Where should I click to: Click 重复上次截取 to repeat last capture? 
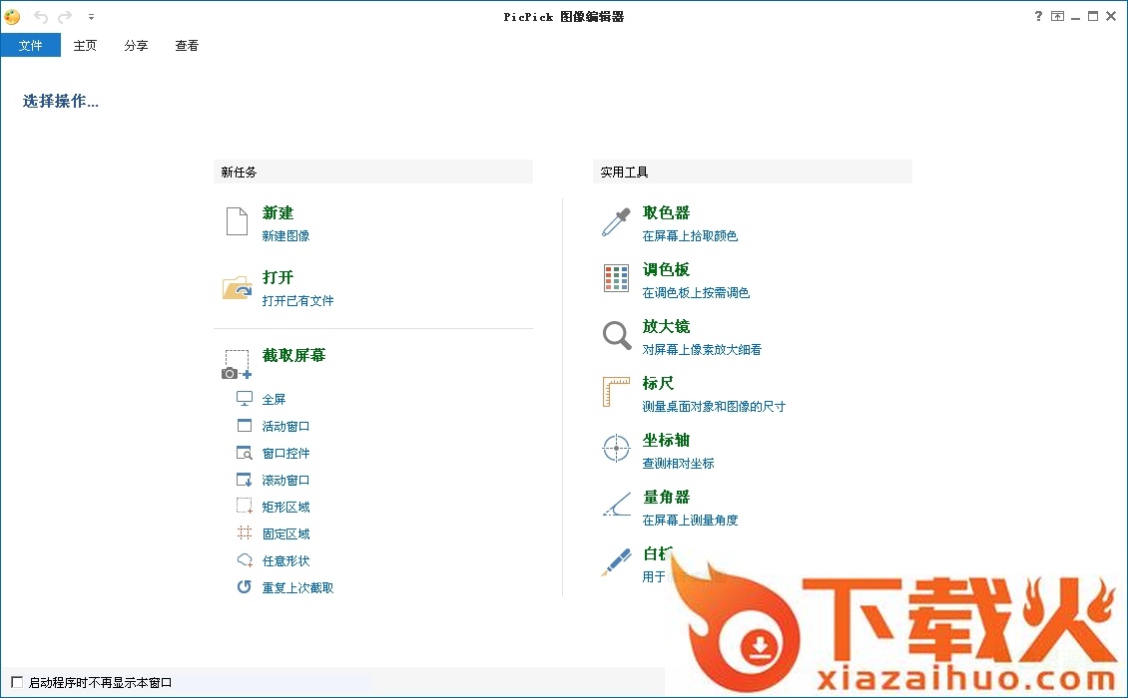(297, 587)
